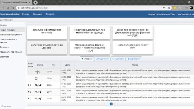Screen dimensions: 194x109
Task: Click the Рік column header
Action: 53,65
